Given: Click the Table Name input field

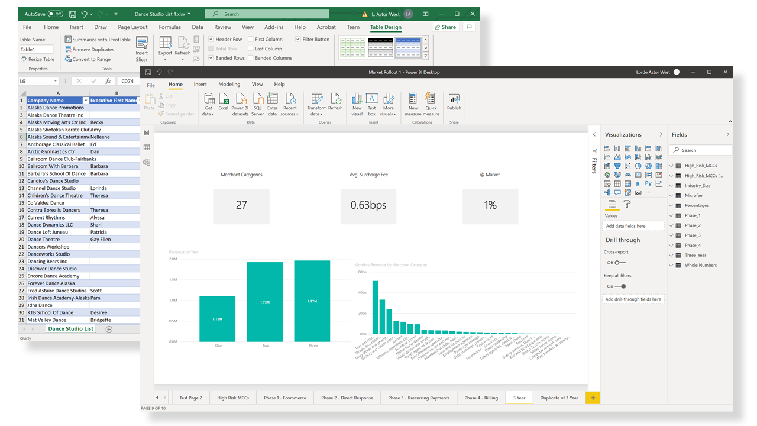Looking at the screenshot, I should pyautogui.click(x=36, y=50).
